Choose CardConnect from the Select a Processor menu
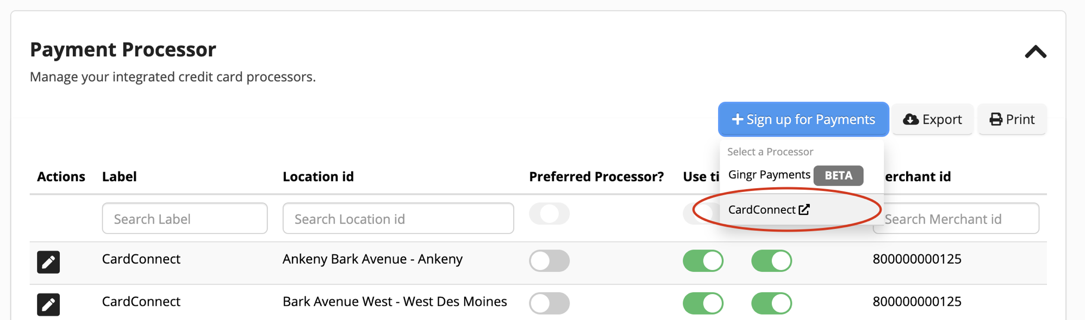 tap(763, 209)
